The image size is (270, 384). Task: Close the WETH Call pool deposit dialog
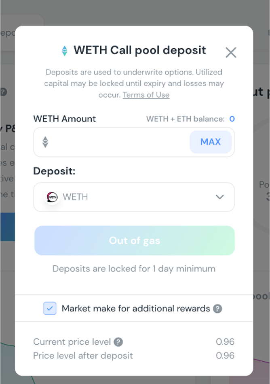pyautogui.click(x=231, y=52)
